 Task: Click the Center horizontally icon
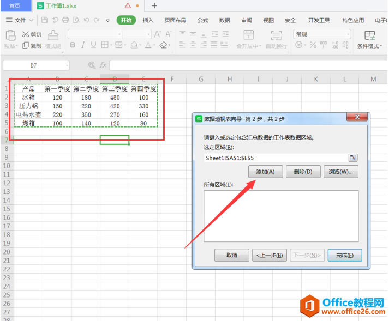193,45
